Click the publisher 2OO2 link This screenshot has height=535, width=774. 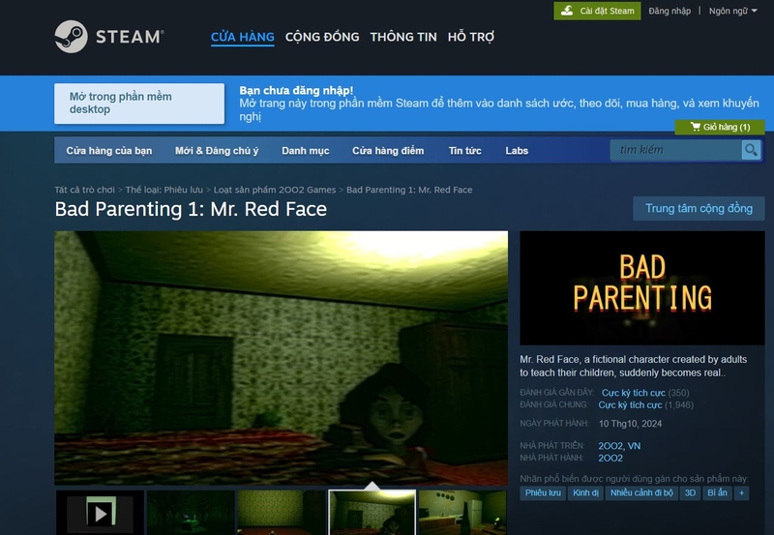610,458
